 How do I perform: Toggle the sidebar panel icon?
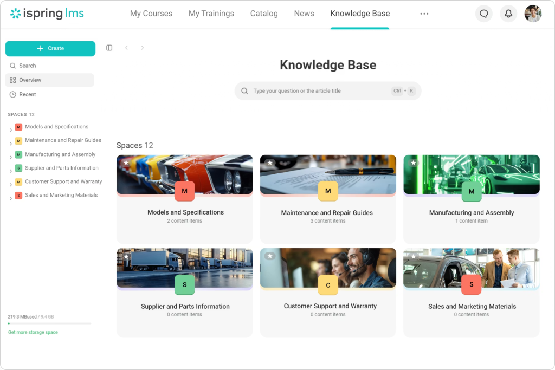tap(109, 48)
